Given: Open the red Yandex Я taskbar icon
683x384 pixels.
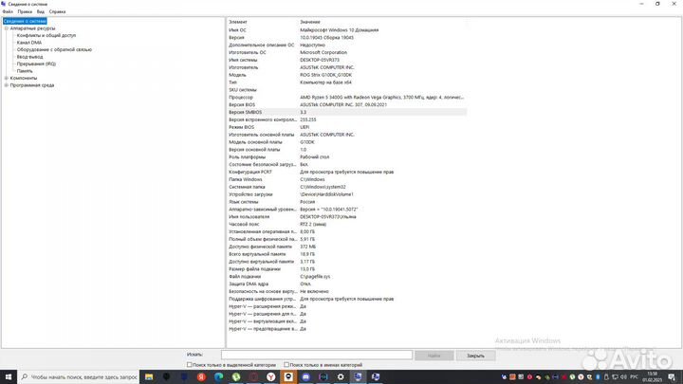Looking at the screenshot, I should tap(201, 377).
